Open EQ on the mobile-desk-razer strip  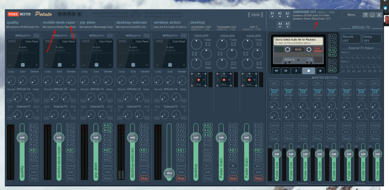coord(73,36)
